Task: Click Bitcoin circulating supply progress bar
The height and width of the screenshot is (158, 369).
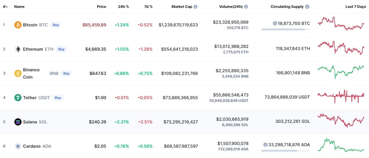Action: 286,29
